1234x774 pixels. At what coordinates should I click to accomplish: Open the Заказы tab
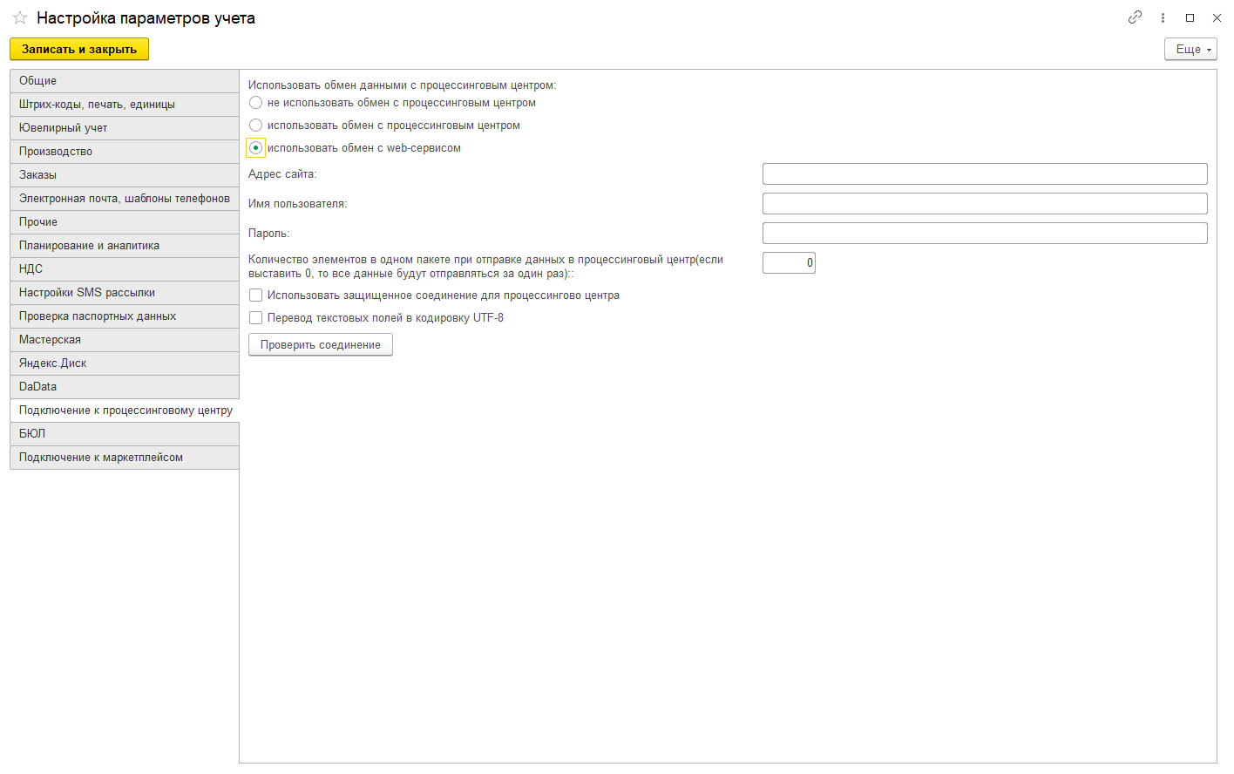point(125,175)
